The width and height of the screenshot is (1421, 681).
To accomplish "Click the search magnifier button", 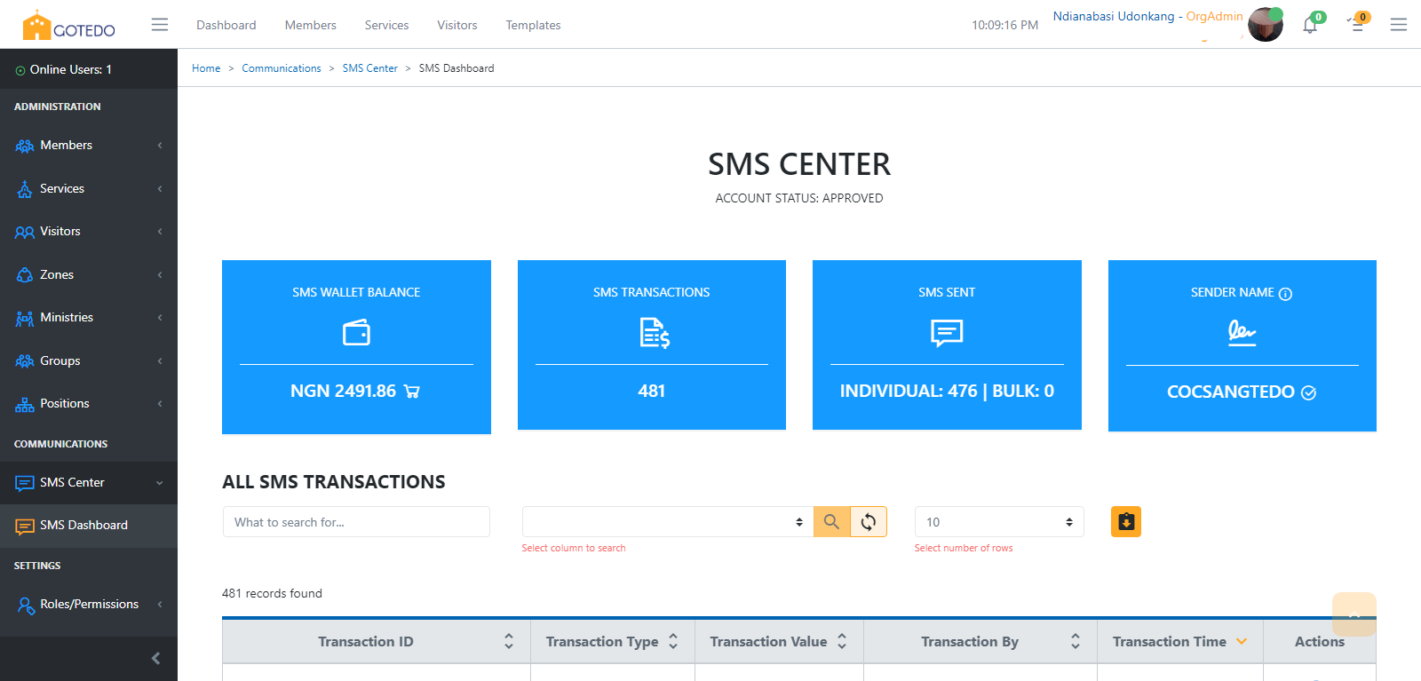I will coord(831,522).
